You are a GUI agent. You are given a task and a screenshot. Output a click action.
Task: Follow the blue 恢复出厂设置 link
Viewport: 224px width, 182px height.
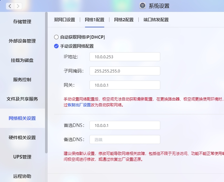[x=79, y=105]
